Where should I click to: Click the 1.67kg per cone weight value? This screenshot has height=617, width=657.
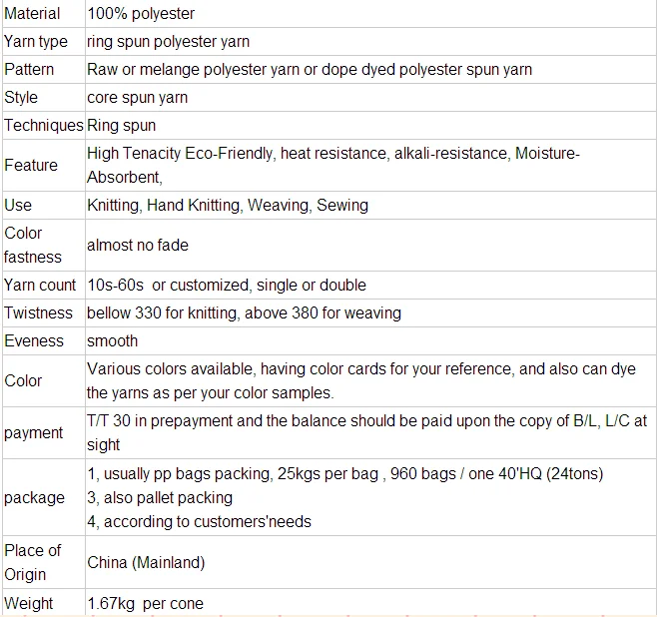[145, 604]
